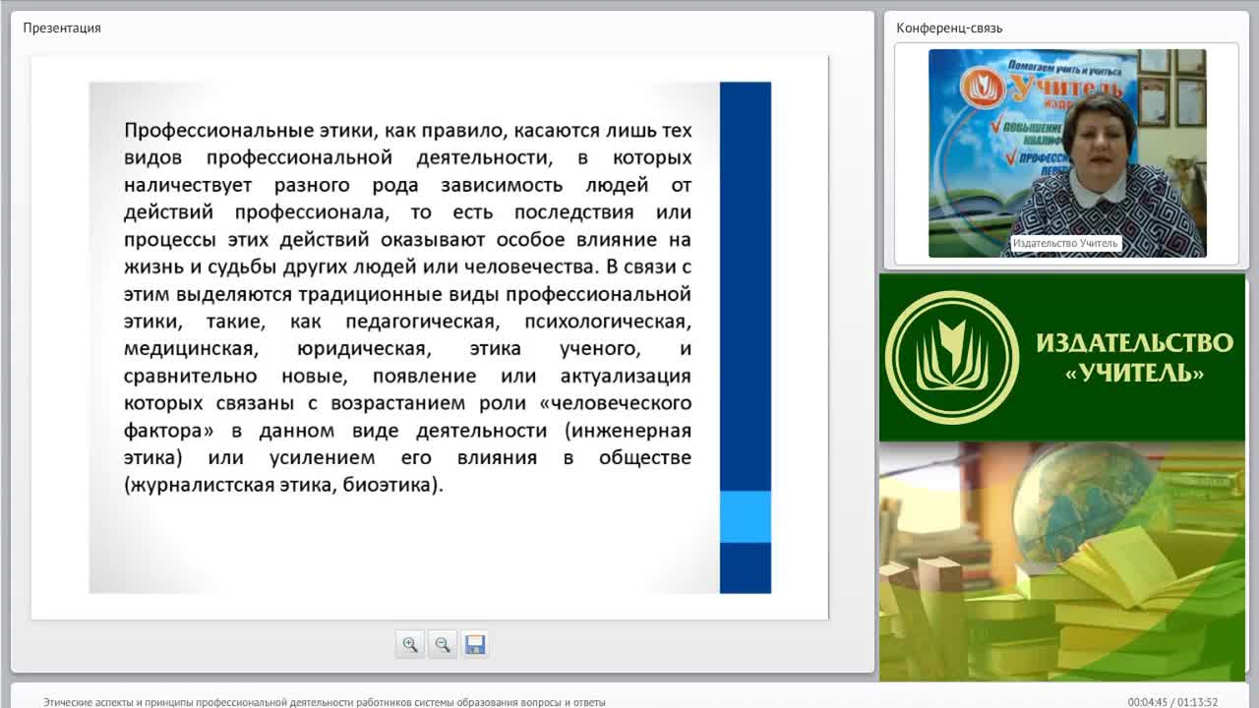Image resolution: width=1259 pixels, height=708 pixels.
Task: Click the Издательство «Учитель» green banner
Action: [x=1062, y=357]
